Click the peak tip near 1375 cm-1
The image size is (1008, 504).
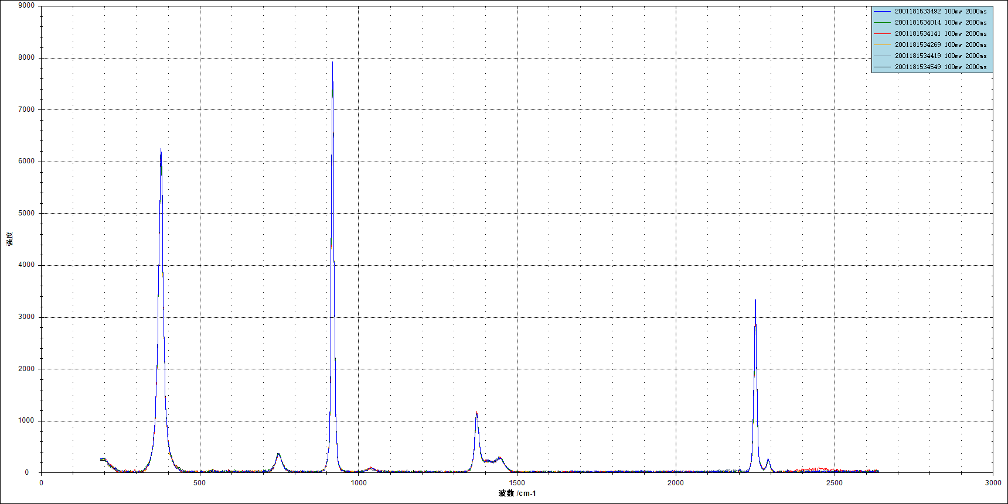point(476,413)
